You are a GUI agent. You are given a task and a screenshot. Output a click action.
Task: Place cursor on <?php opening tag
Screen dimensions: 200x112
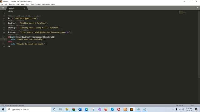[x=10, y=11]
